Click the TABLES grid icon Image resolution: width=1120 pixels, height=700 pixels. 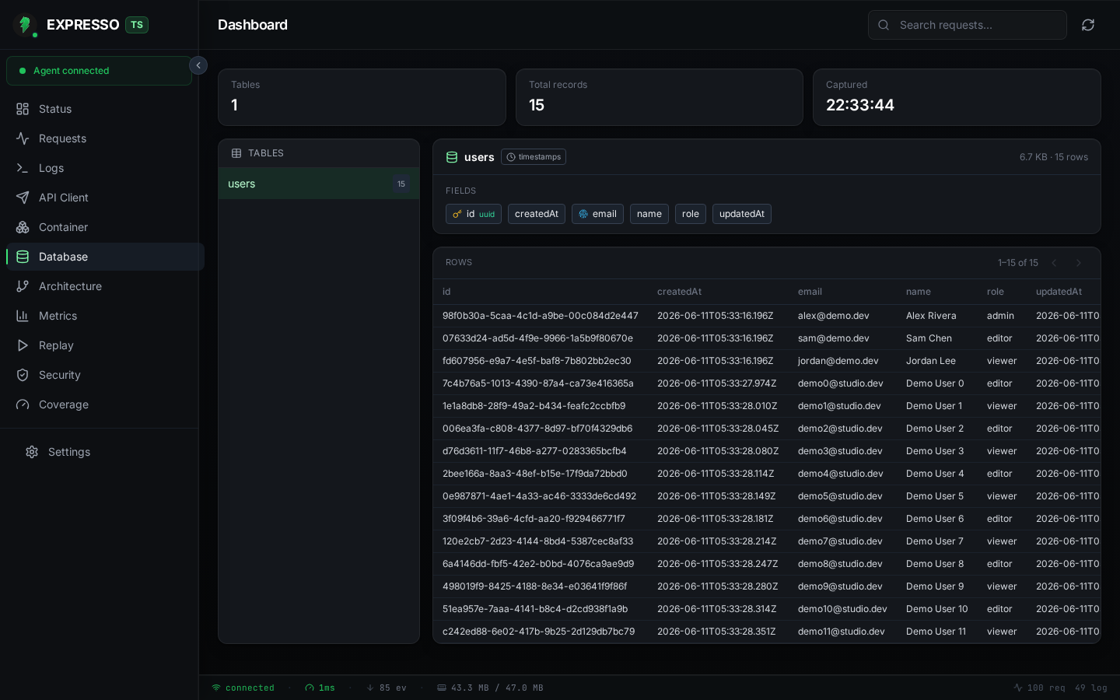pyautogui.click(x=236, y=153)
